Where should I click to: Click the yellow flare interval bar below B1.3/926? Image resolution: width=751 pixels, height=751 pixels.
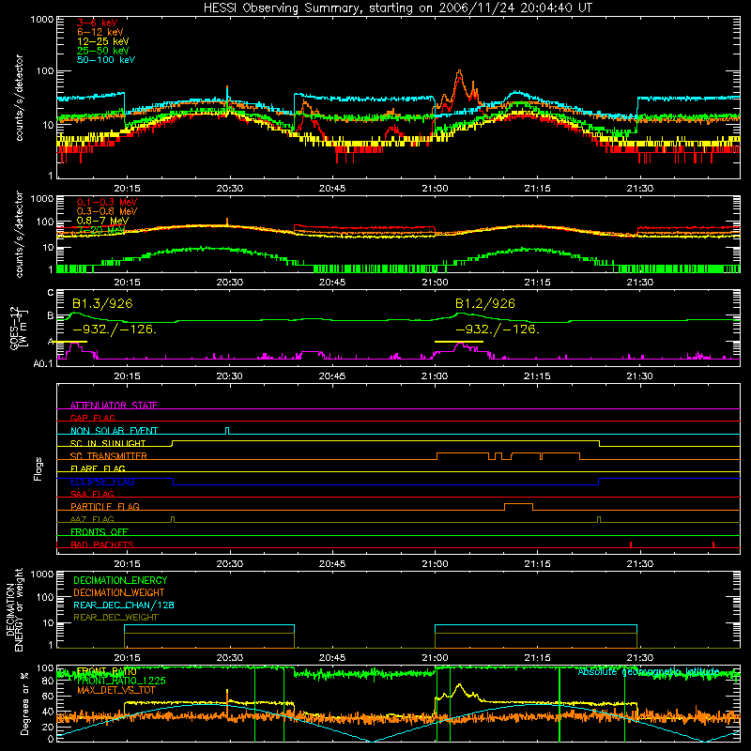[69, 342]
